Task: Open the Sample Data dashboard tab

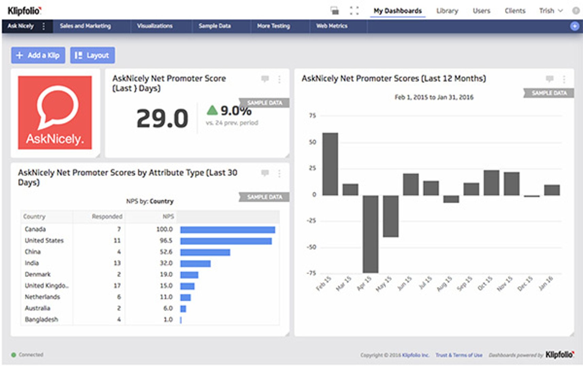Action: 215,26
